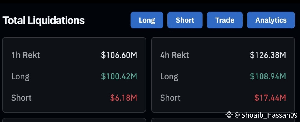Click the Short label in 1h card

click(21, 98)
